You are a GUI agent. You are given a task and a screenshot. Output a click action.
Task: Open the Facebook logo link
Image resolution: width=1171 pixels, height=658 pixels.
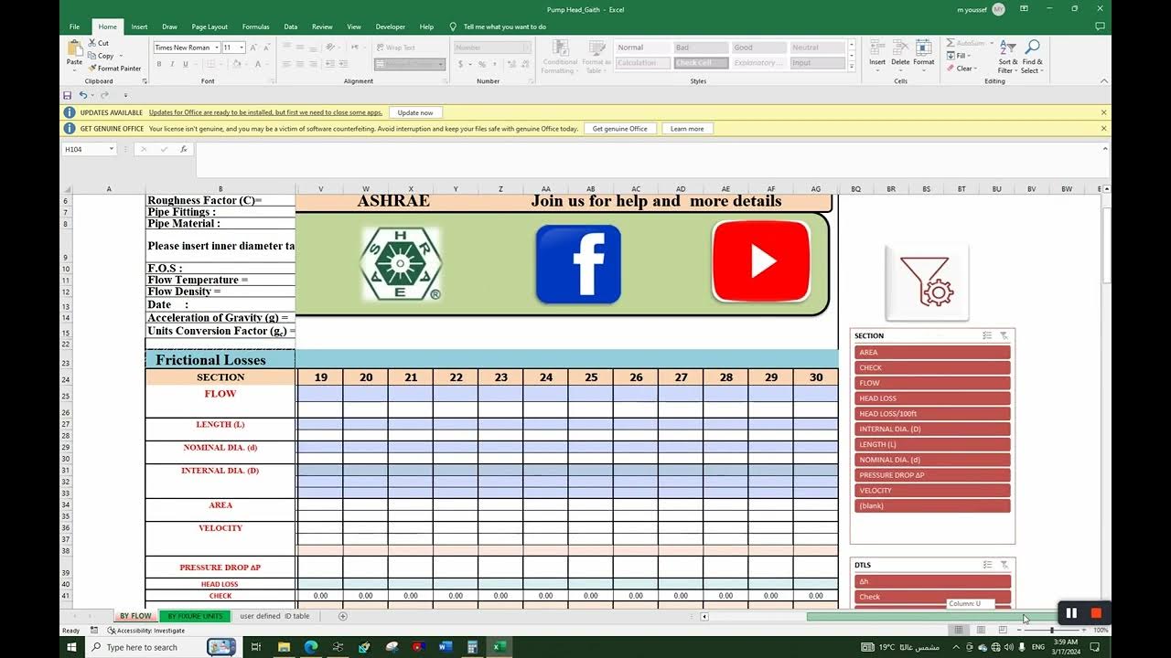[x=578, y=264]
